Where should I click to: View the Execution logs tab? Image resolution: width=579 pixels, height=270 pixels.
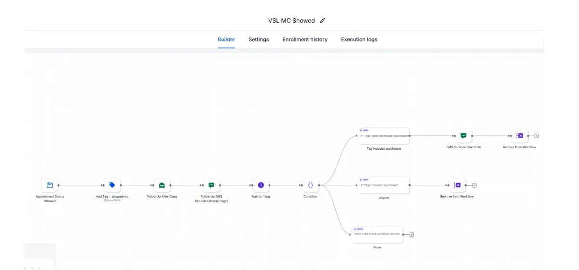(x=359, y=39)
